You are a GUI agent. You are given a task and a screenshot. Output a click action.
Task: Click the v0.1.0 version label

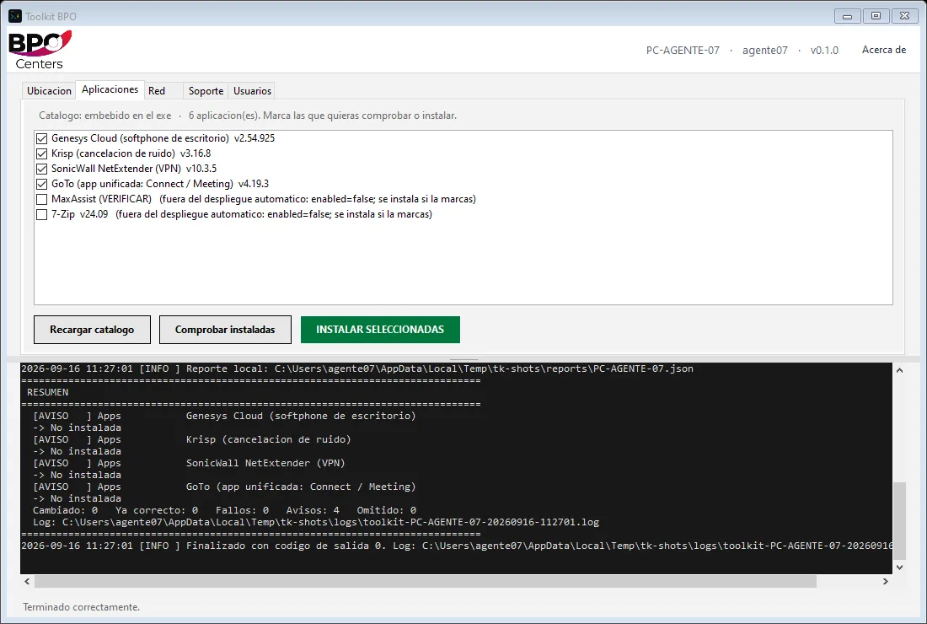tap(824, 51)
